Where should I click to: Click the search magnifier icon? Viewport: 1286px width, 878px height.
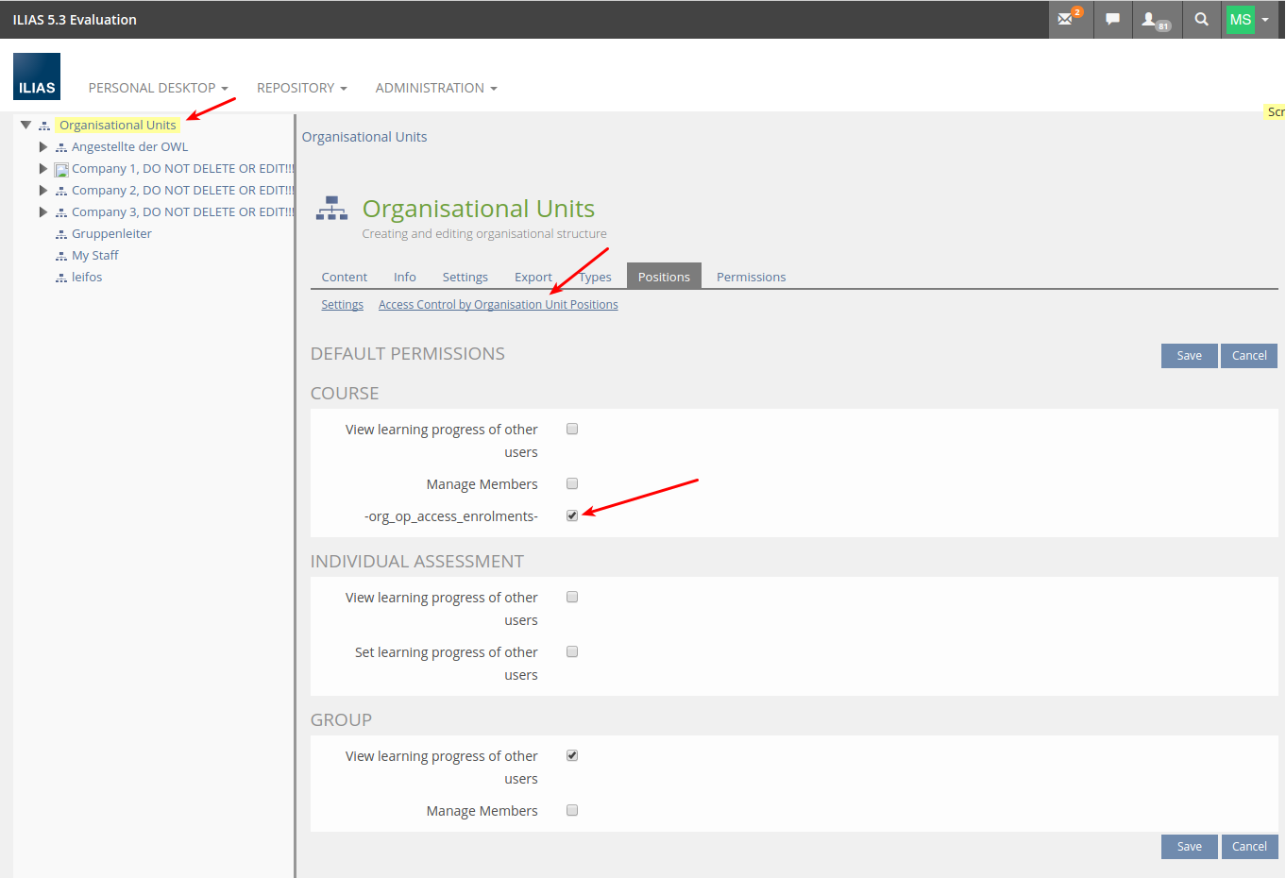point(1201,19)
